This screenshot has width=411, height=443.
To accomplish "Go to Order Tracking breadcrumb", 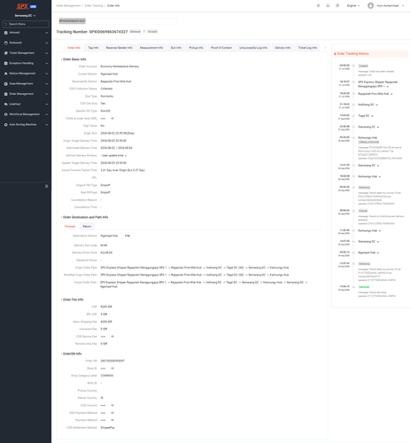I will point(94,5).
